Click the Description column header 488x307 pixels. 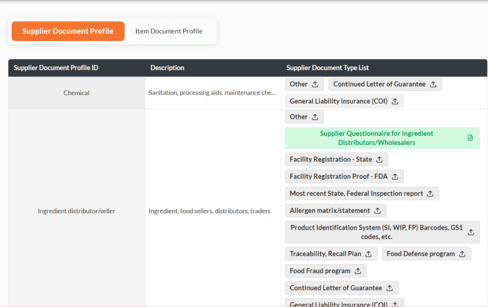point(167,68)
